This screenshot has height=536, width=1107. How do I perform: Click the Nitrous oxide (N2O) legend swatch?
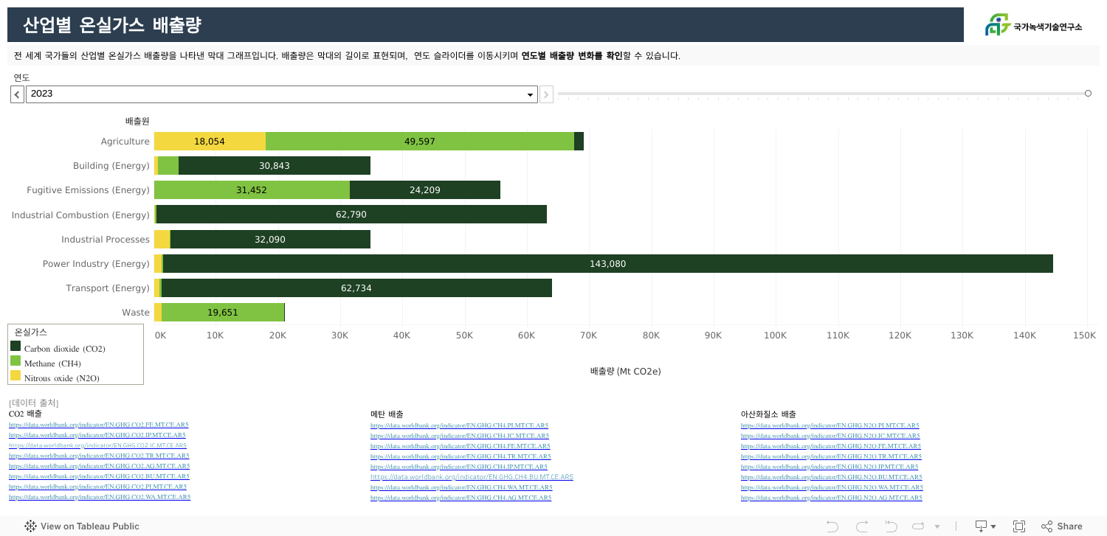(15, 375)
